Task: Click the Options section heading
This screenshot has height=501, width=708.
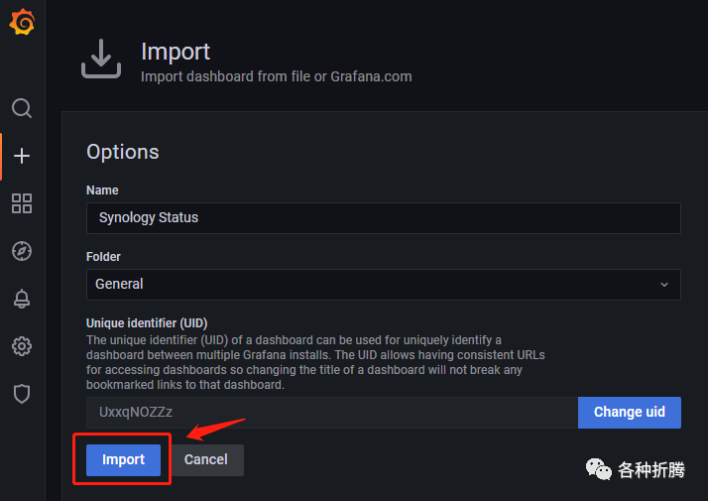Action: point(123,152)
